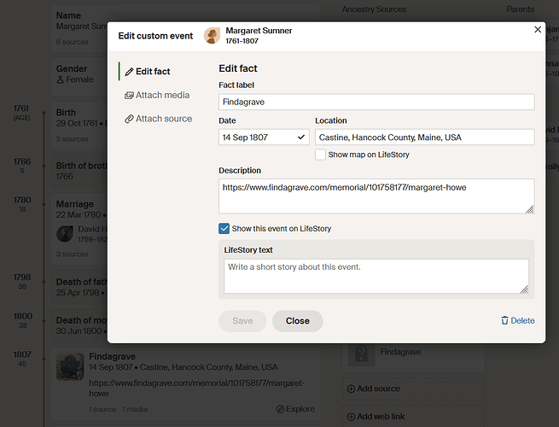
Task: Click Margaret Sumner's profile avatar
Action: pos(212,36)
